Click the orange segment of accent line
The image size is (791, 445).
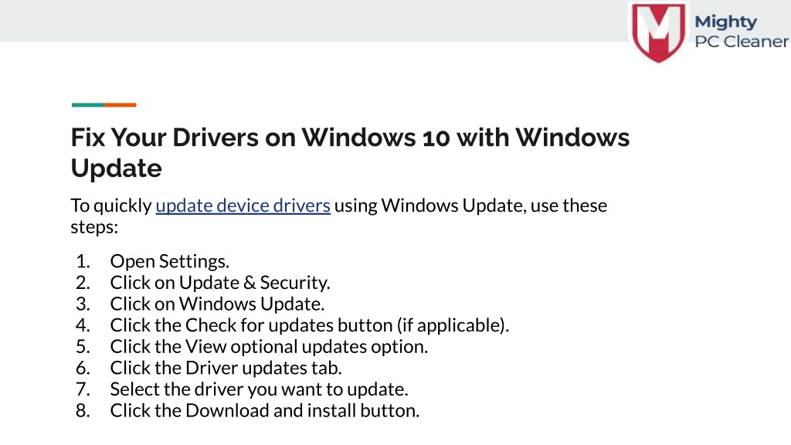pyautogui.click(x=120, y=105)
